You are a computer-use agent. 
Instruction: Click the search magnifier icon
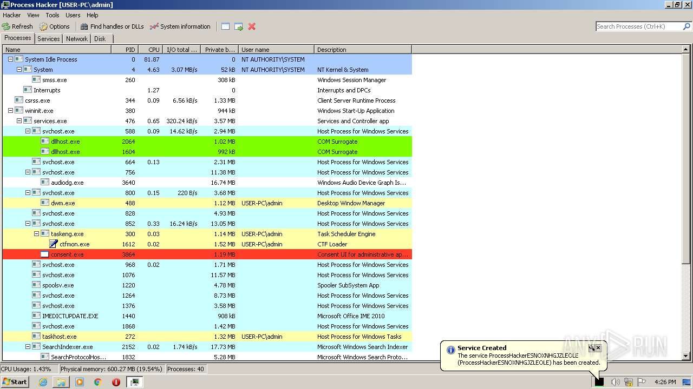687,26
